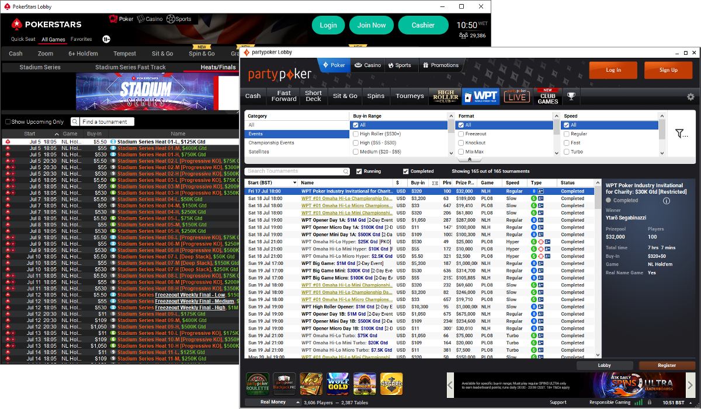701x409 pixels.
Task: Click the Login button in PokerStars
Action: pyautogui.click(x=328, y=25)
